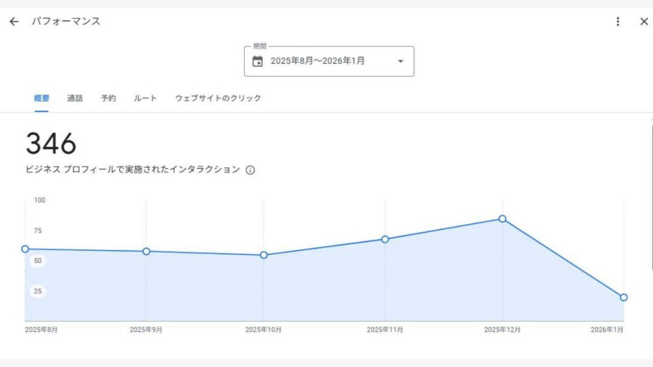This screenshot has width=653, height=367.
Task: Switch to the 予約 tab
Action: (x=108, y=98)
